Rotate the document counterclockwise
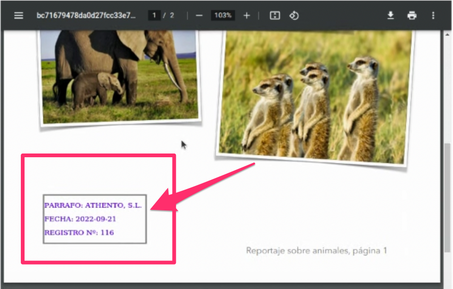The image size is (453, 289). (294, 15)
